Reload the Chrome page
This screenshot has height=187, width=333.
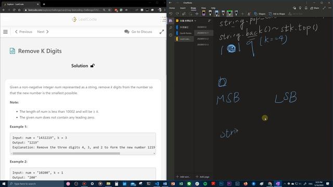tap(14, 10)
